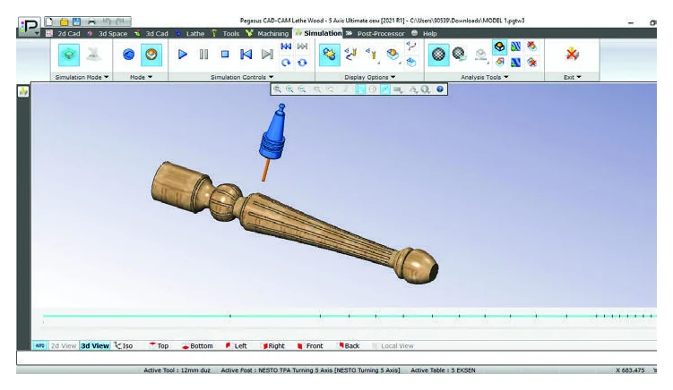
Task: Stop the simulation with the square button
Action: 225,54
